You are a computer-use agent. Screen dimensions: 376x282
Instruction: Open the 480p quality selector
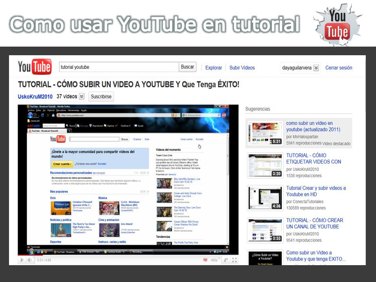(x=215, y=260)
